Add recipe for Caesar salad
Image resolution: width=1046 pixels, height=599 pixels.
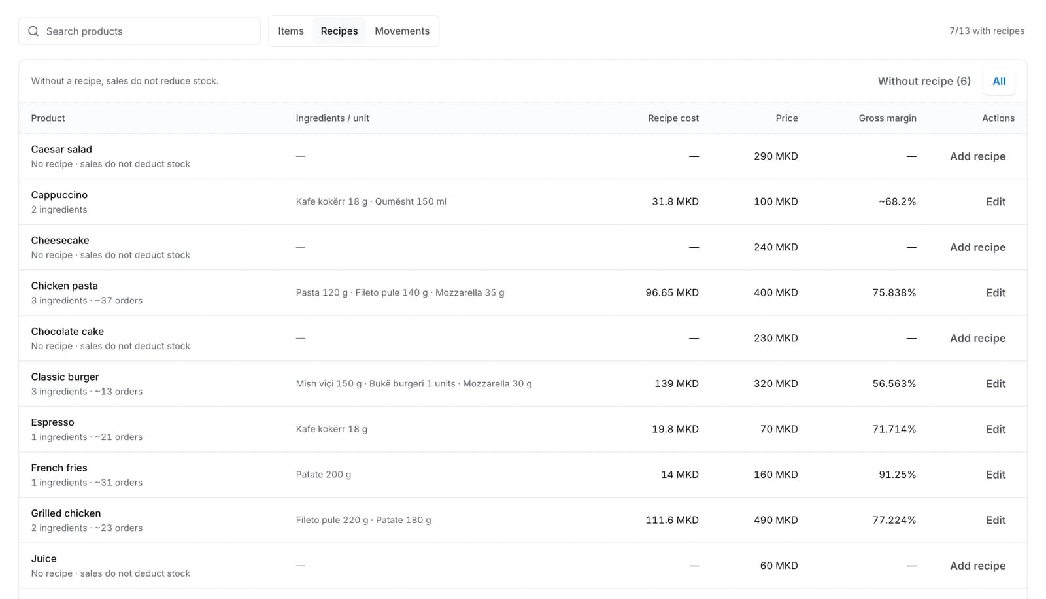pyautogui.click(x=977, y=156)
